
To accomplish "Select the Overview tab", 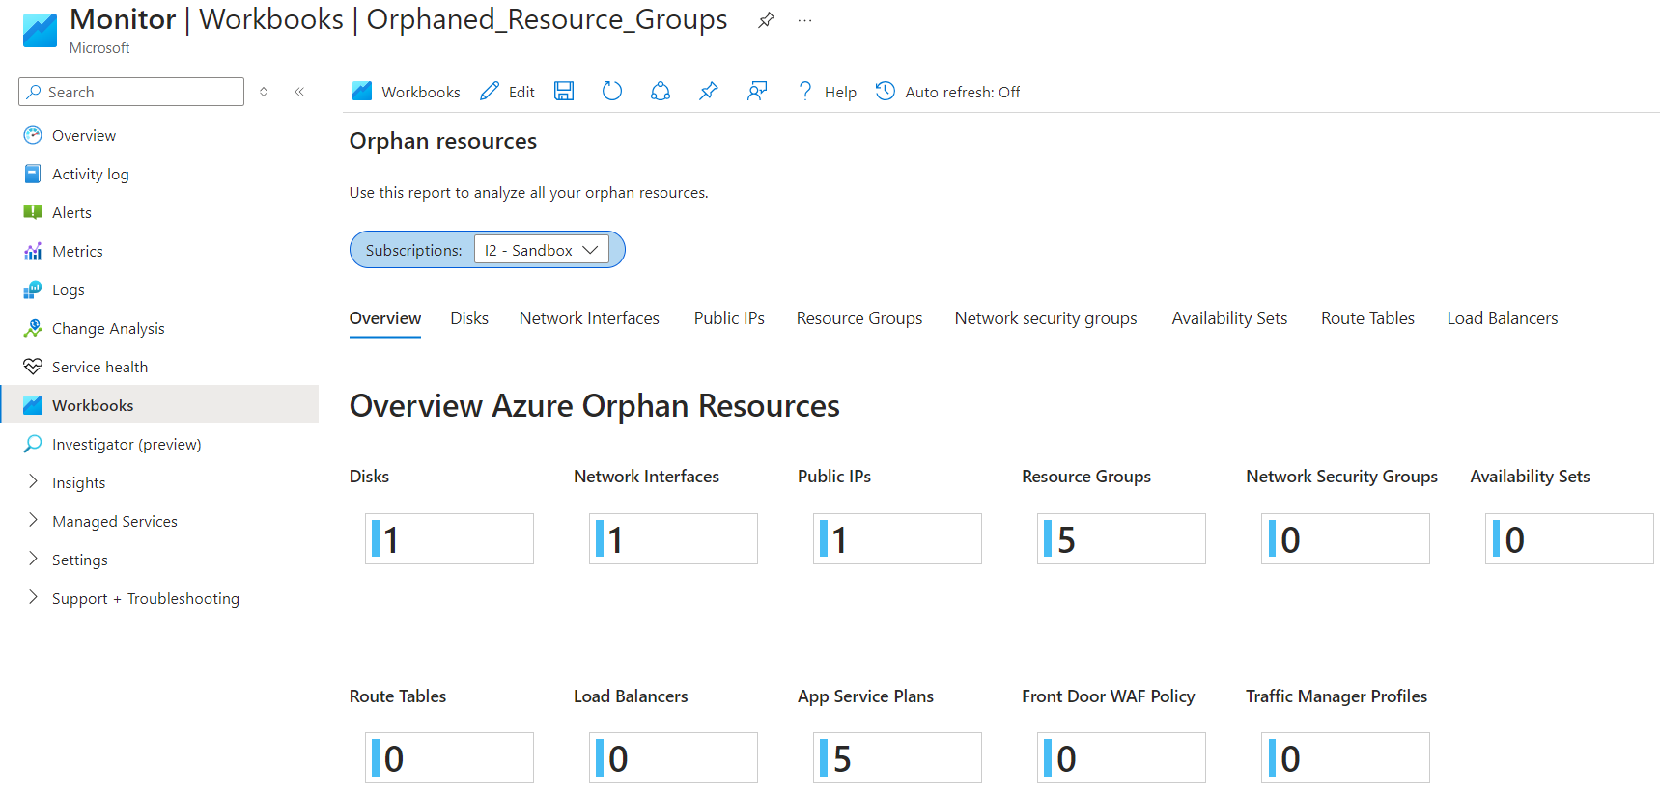I will tap(385, 318).
